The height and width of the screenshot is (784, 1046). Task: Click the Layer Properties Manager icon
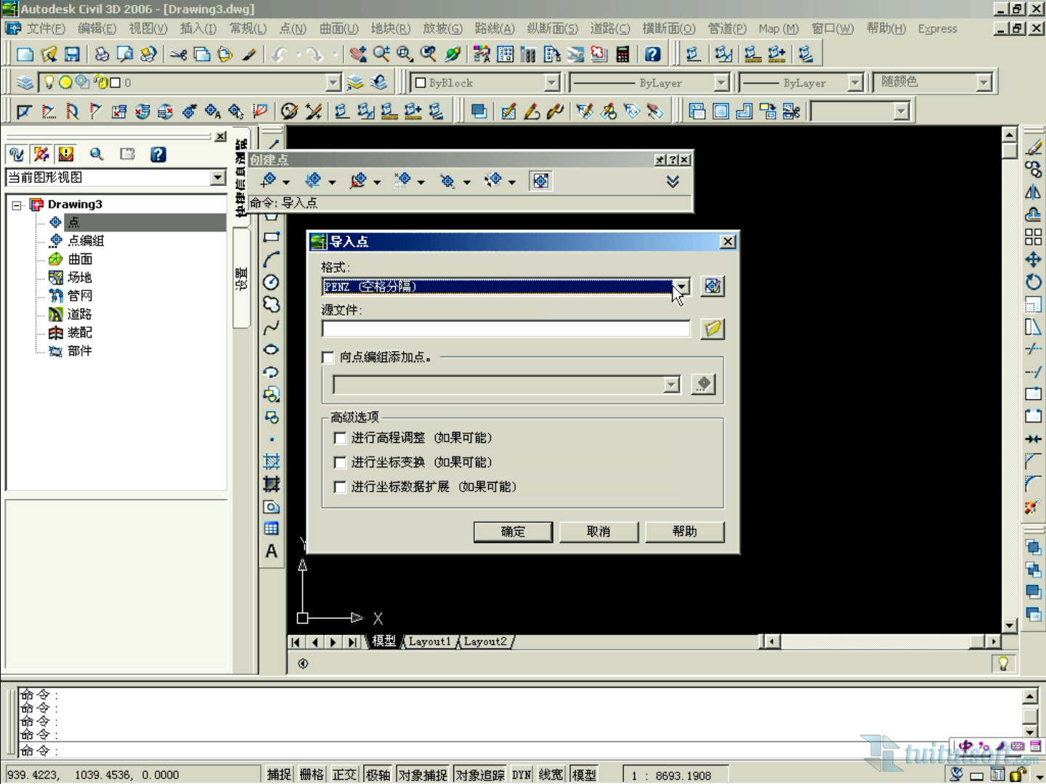[25, 83]
